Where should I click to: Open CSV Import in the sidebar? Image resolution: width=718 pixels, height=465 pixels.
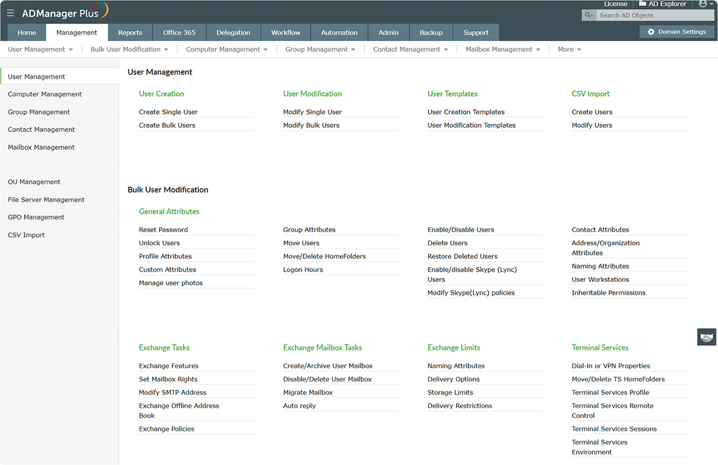tap(26, 235)
